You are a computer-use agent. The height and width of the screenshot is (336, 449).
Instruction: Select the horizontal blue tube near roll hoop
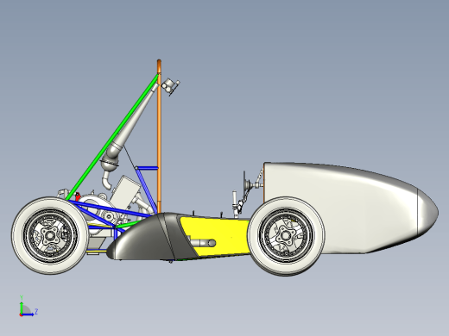[x=147, y=168]
